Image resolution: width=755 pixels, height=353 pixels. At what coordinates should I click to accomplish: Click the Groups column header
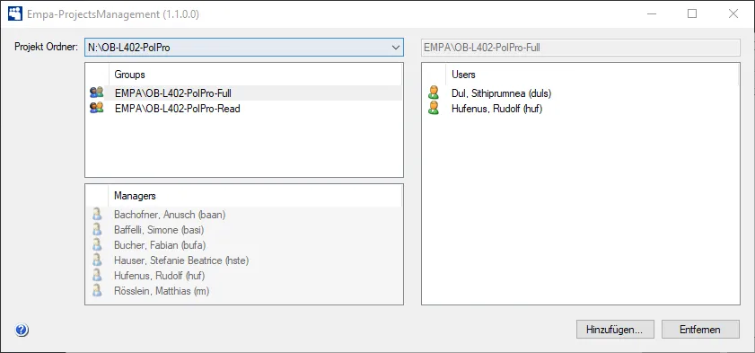[255, 75]
